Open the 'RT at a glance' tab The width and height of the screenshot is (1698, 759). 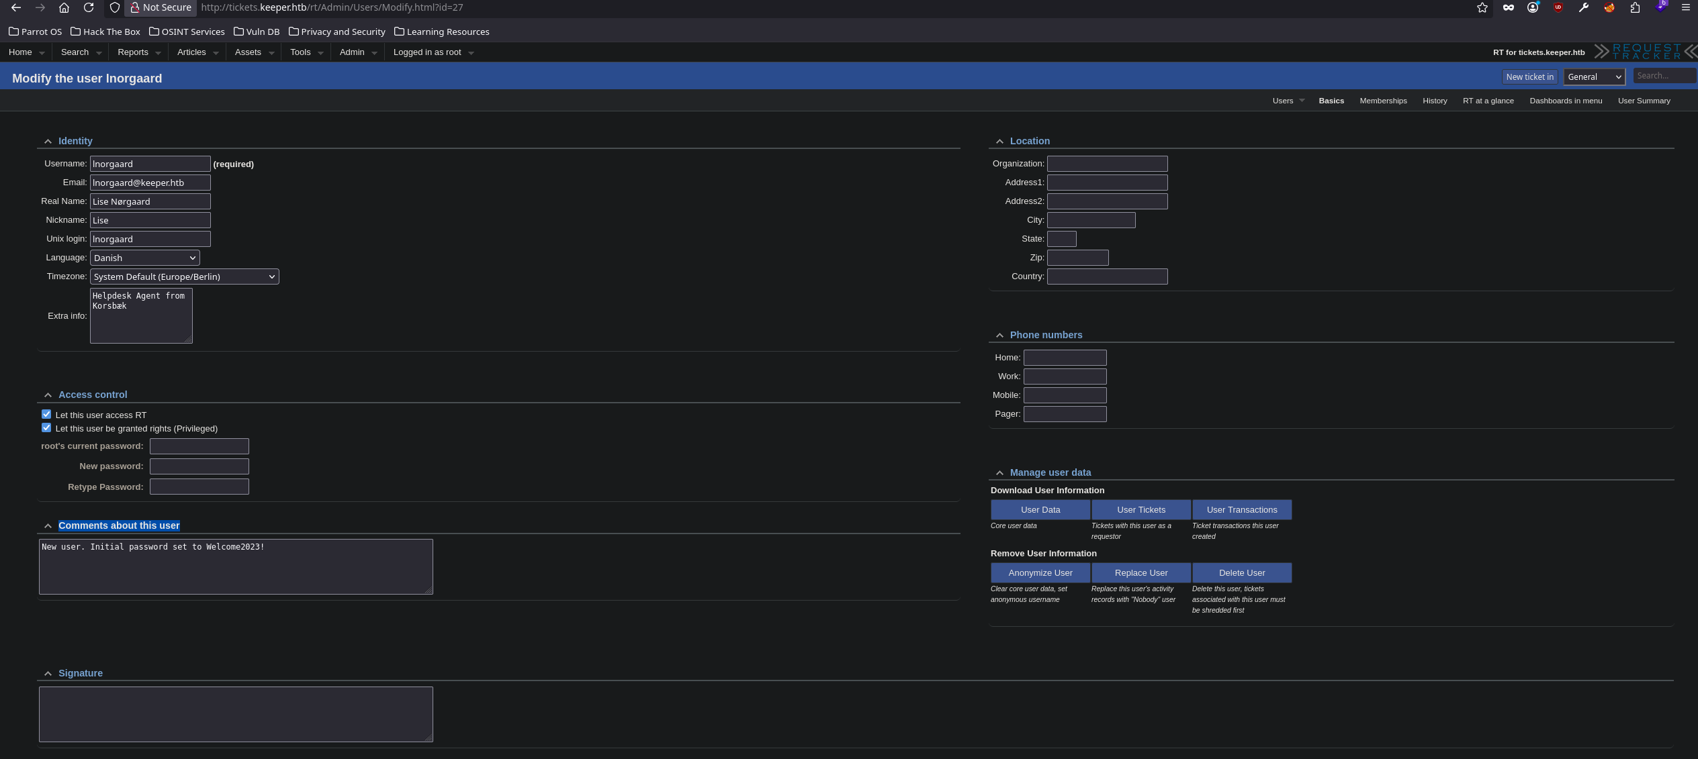(1488, 101)
